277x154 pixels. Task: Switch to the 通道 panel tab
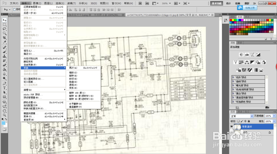(240, 112)
